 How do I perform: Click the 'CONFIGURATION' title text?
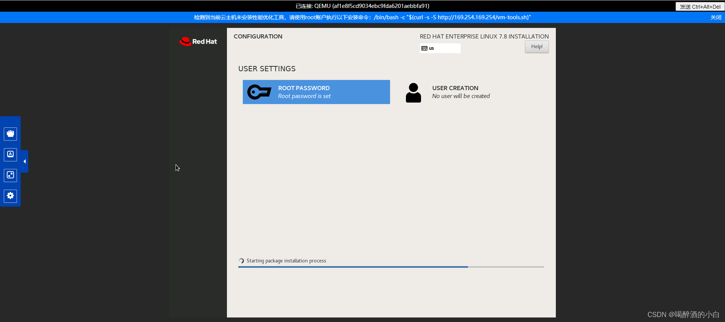[x=258, y=37]
